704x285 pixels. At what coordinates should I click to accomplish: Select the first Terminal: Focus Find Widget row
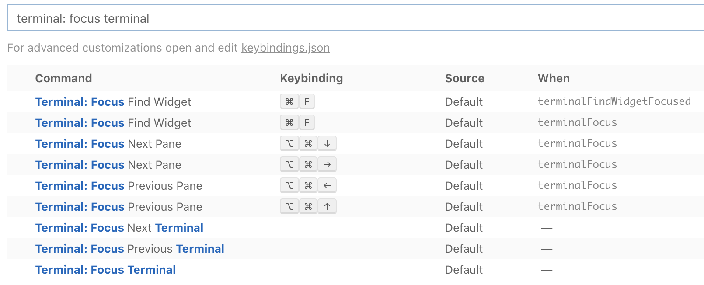pyautogui.click(x=113, y=101)
